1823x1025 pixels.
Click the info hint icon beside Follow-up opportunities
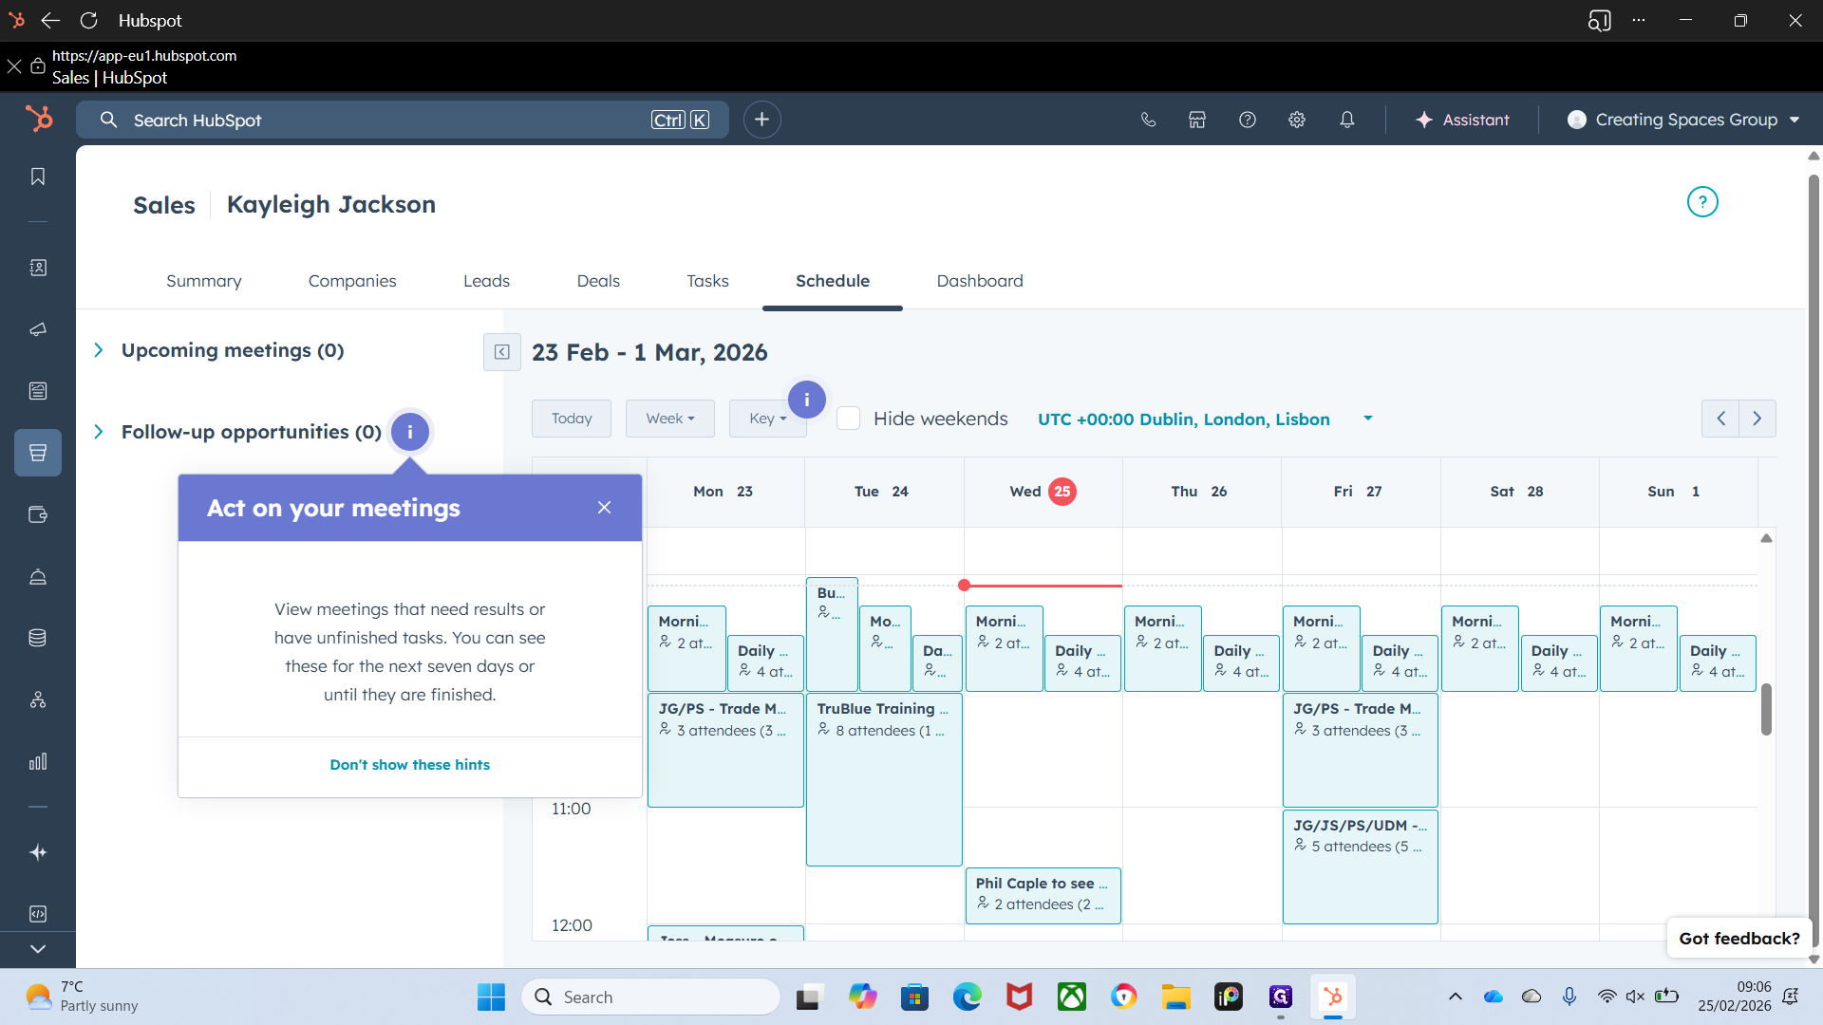pos(410,432)
